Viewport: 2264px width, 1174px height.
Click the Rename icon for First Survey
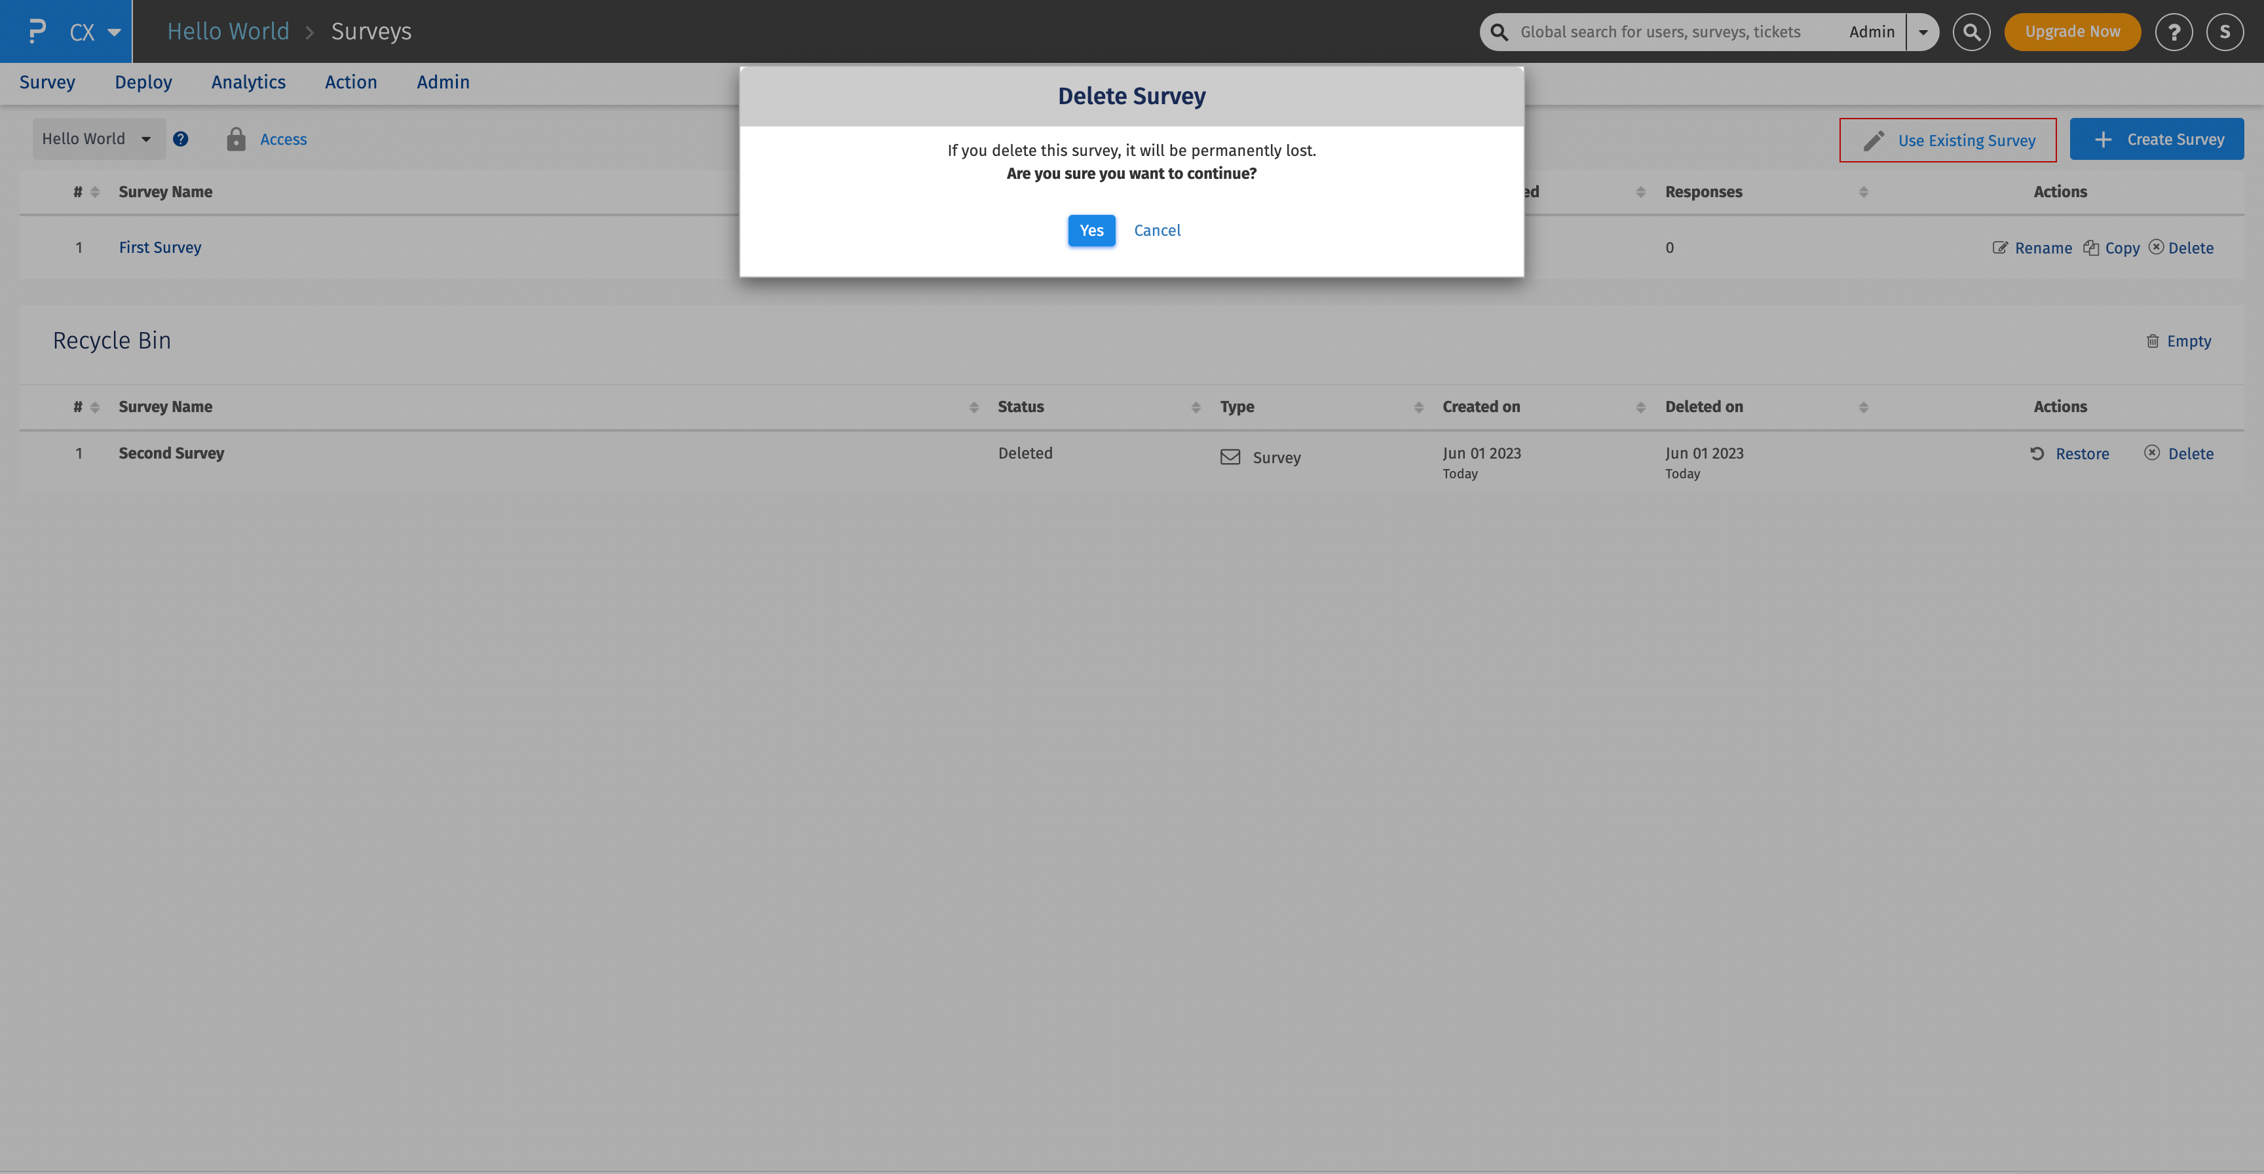2001,248
